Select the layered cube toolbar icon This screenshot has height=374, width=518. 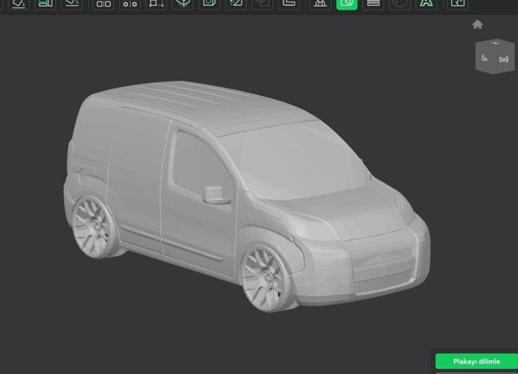pyautogui.click(x=183, y=4)
